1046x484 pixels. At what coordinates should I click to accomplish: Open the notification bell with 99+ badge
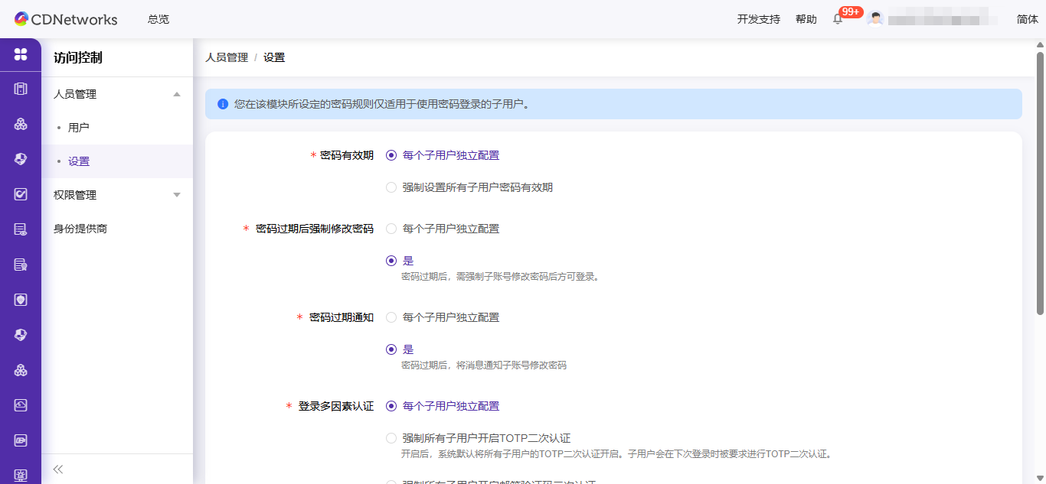click(837, 18)
